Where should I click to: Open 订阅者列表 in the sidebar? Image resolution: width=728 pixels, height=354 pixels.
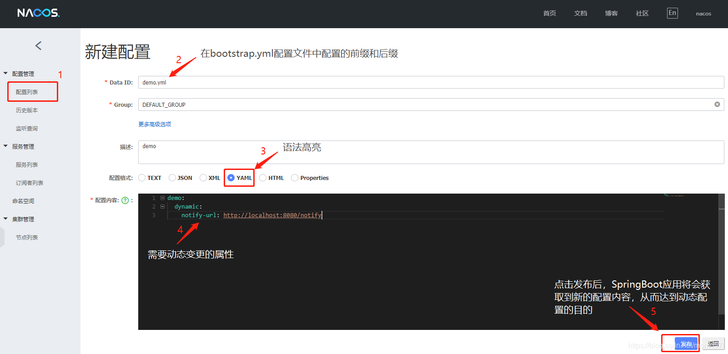point(30,183)
